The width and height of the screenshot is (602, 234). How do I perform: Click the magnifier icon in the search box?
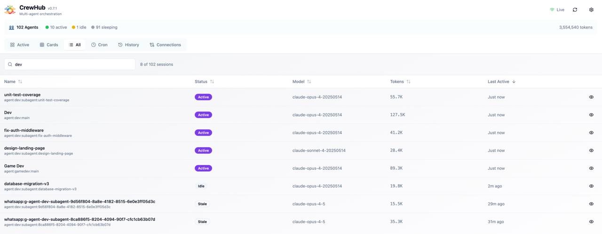(10, 64)
